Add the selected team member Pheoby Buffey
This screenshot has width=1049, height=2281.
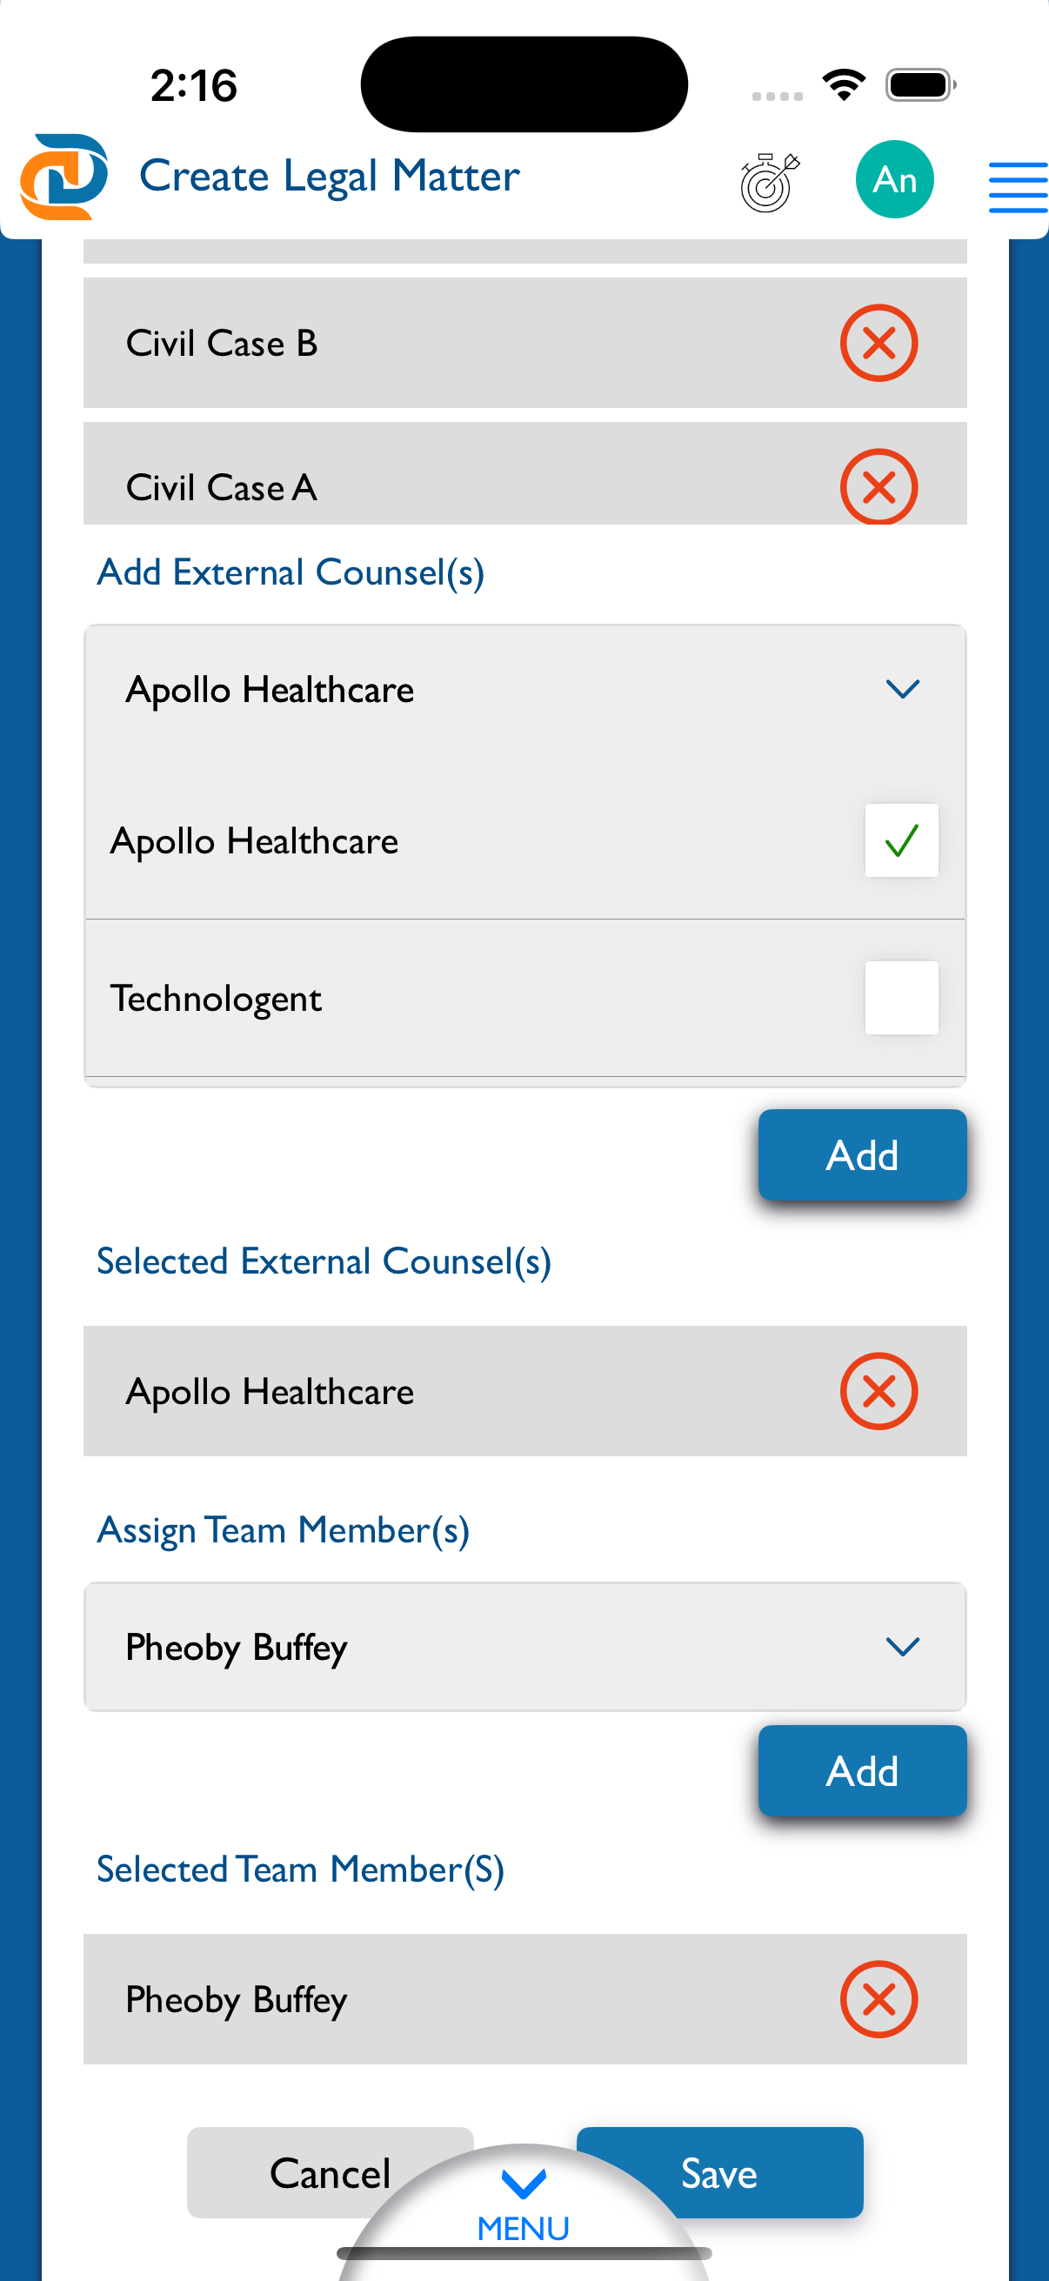point(862,1771)
